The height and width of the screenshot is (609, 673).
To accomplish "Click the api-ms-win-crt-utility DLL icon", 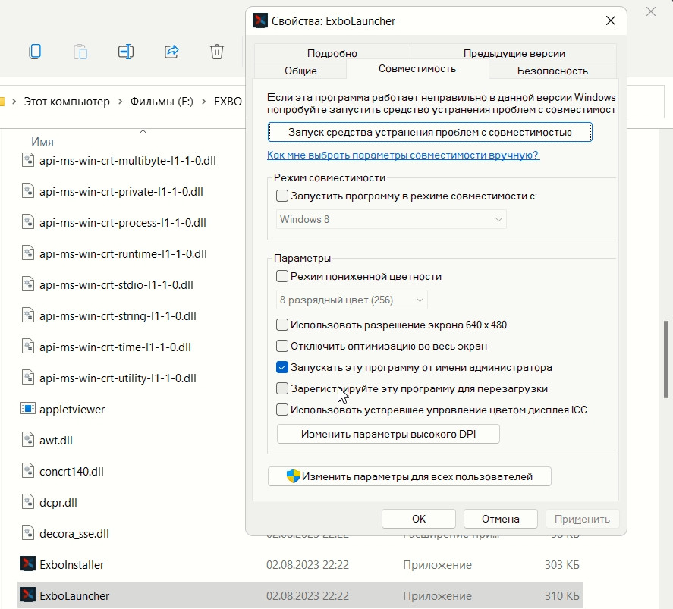I will point(28,378).
